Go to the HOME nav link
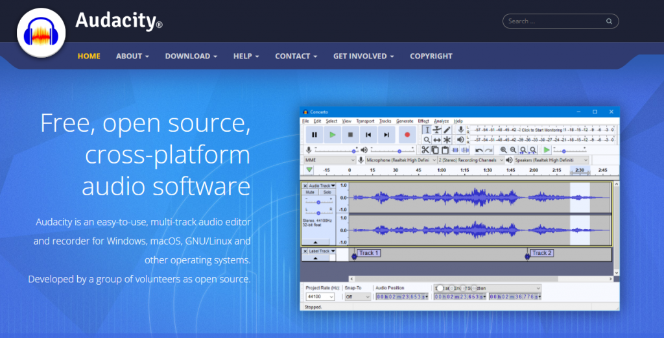The width and height of the screenshot is (664, 338). tap(89, 56)
